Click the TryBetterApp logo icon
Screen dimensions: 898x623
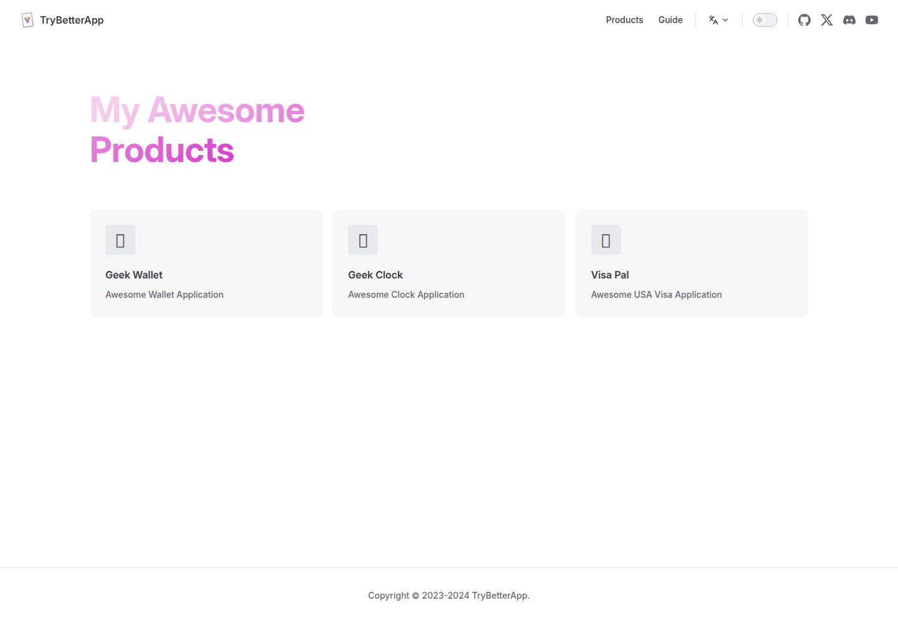pyautogui.click(x=27, y=20)
